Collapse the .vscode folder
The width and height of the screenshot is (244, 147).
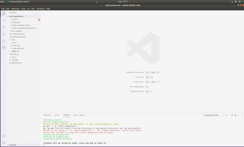14,19
